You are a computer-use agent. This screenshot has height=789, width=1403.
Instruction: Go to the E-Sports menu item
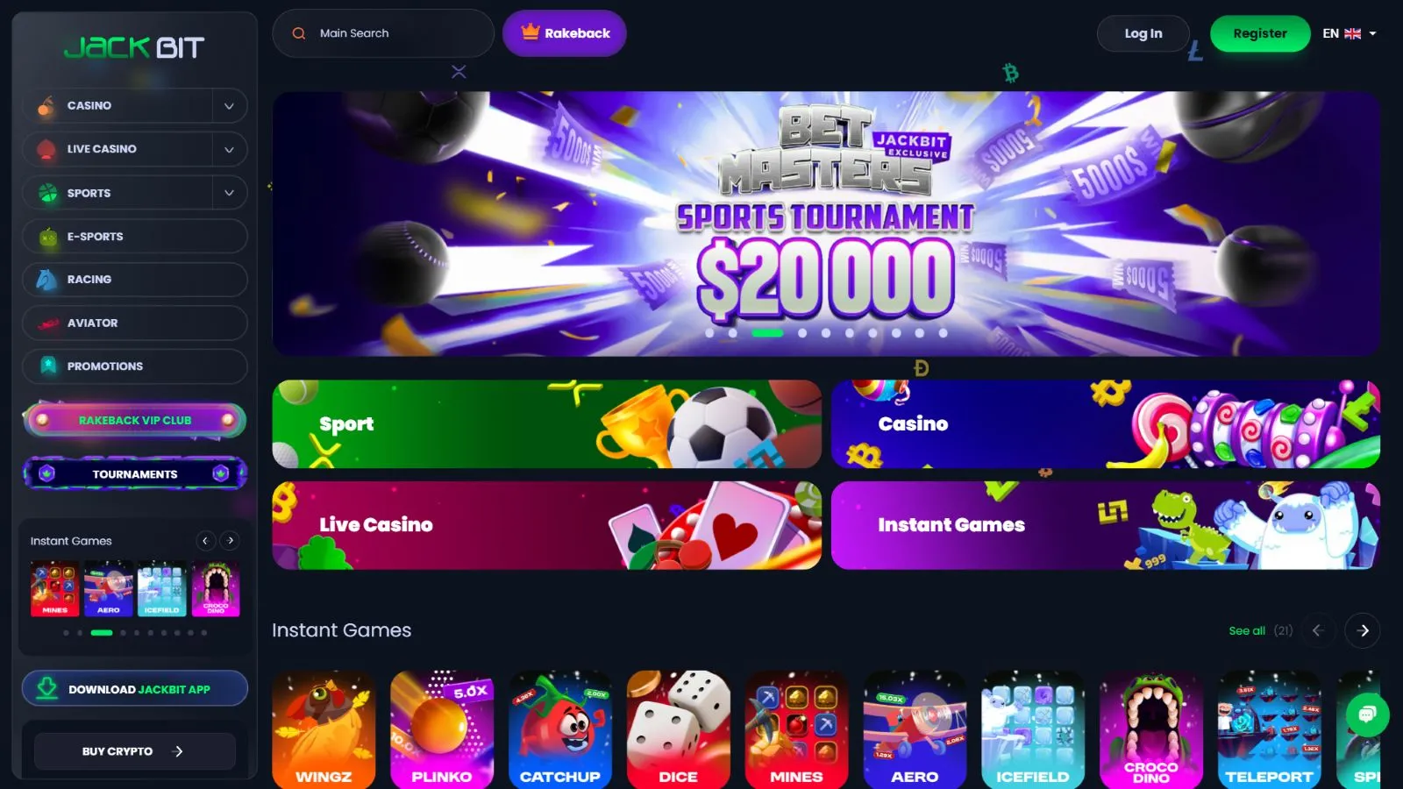[135, 237]
